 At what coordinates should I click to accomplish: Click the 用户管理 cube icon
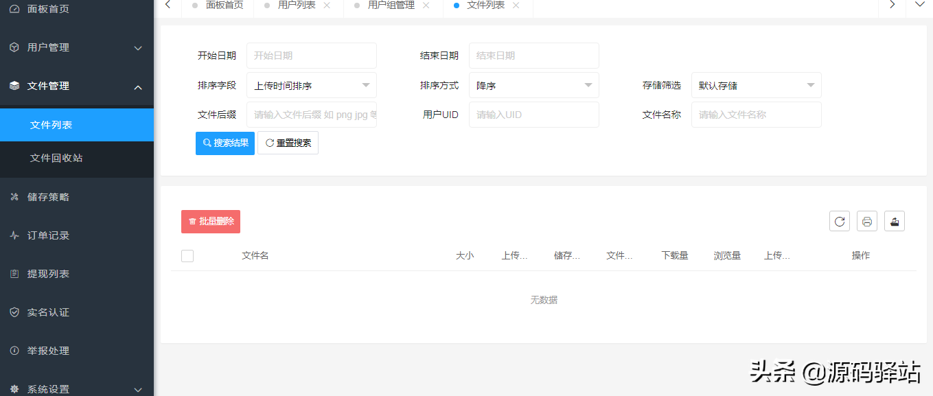pyautogui.click(x=14, y=47)
